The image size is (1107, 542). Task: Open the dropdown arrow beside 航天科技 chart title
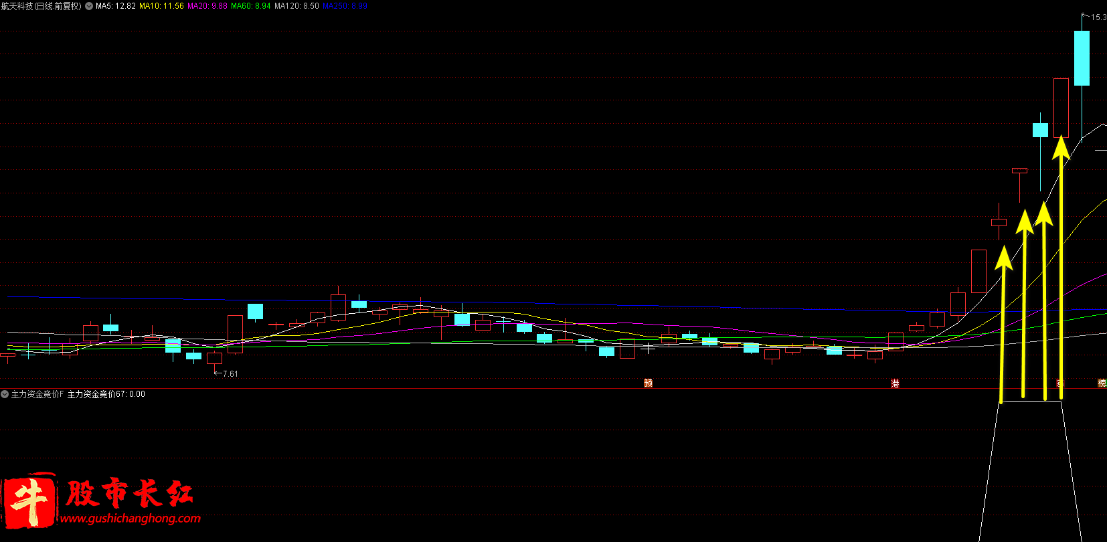coord(89,6)
